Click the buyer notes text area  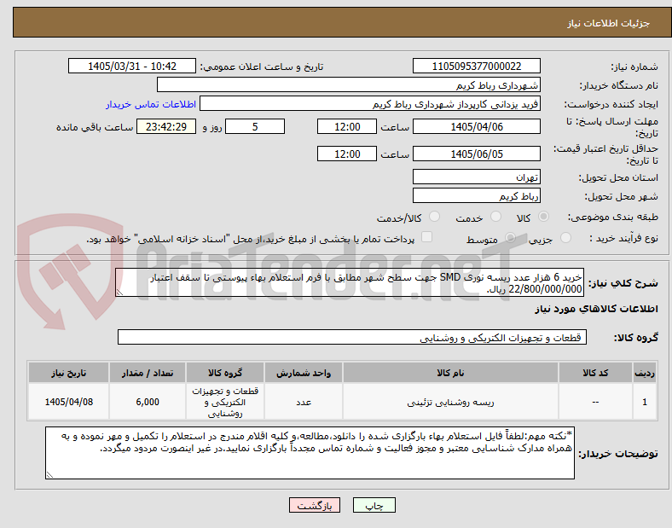pos(310,453)
